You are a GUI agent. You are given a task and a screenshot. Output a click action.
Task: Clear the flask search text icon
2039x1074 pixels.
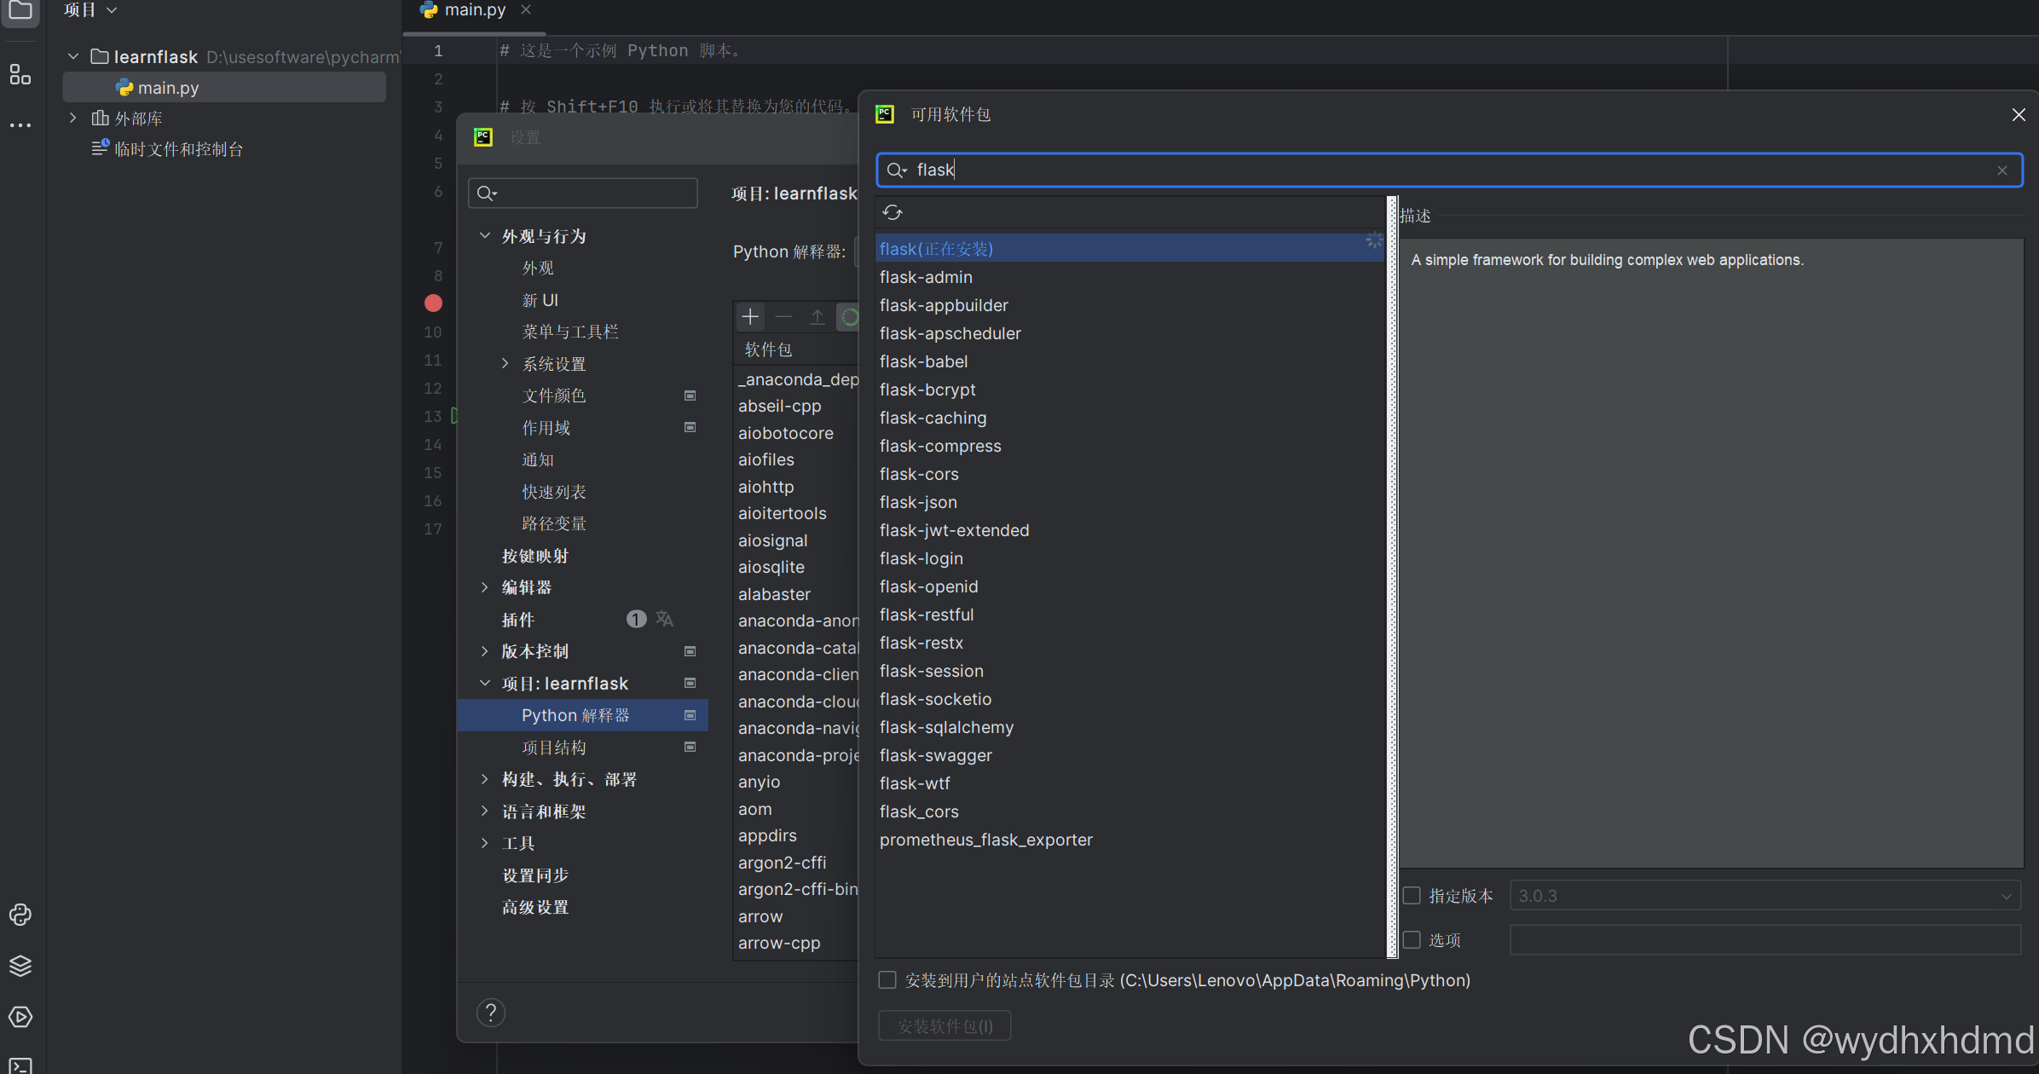(x=2002, y=170)
